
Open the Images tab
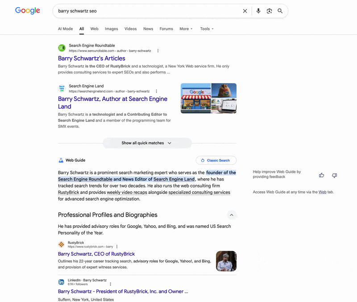111,29
